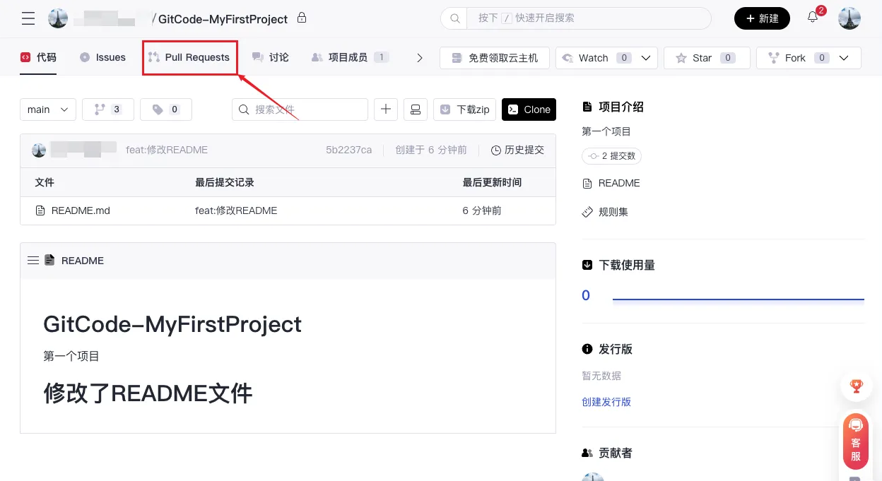Toggle the README outline list icon

pyautogui.click(x=33, y=261)
